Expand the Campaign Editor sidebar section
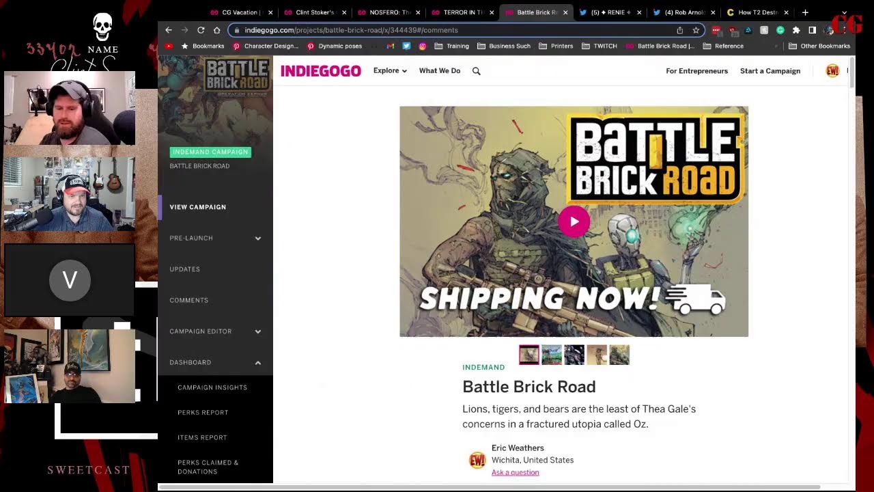 (258, 331)
